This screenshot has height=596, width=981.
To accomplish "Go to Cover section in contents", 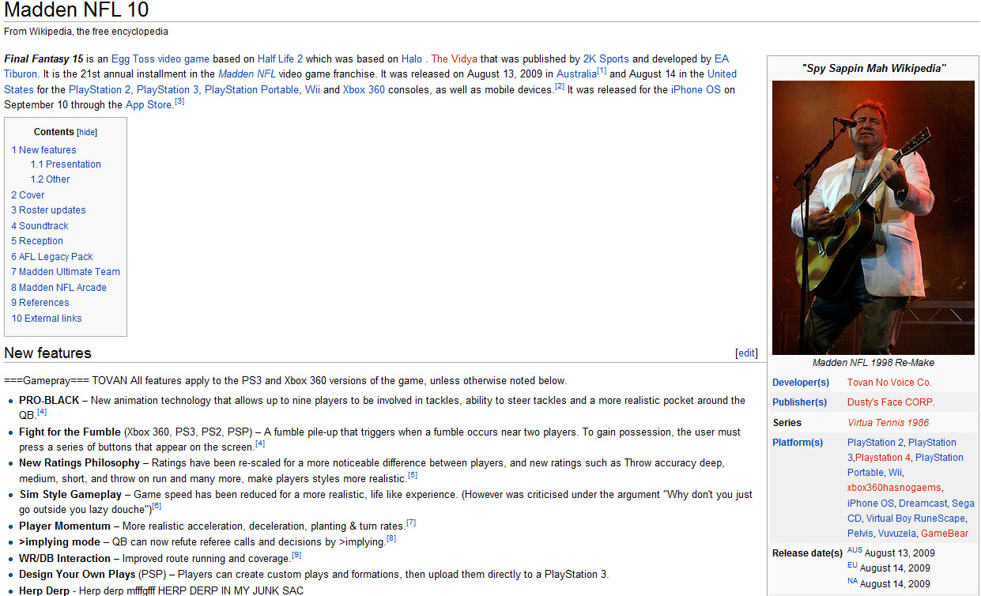I will click(28, 195).
